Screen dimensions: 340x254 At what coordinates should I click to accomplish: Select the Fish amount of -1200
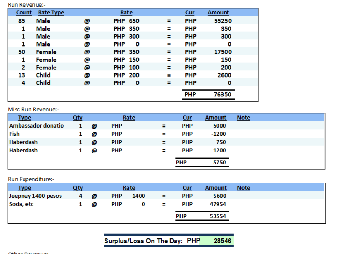(219, 134)
